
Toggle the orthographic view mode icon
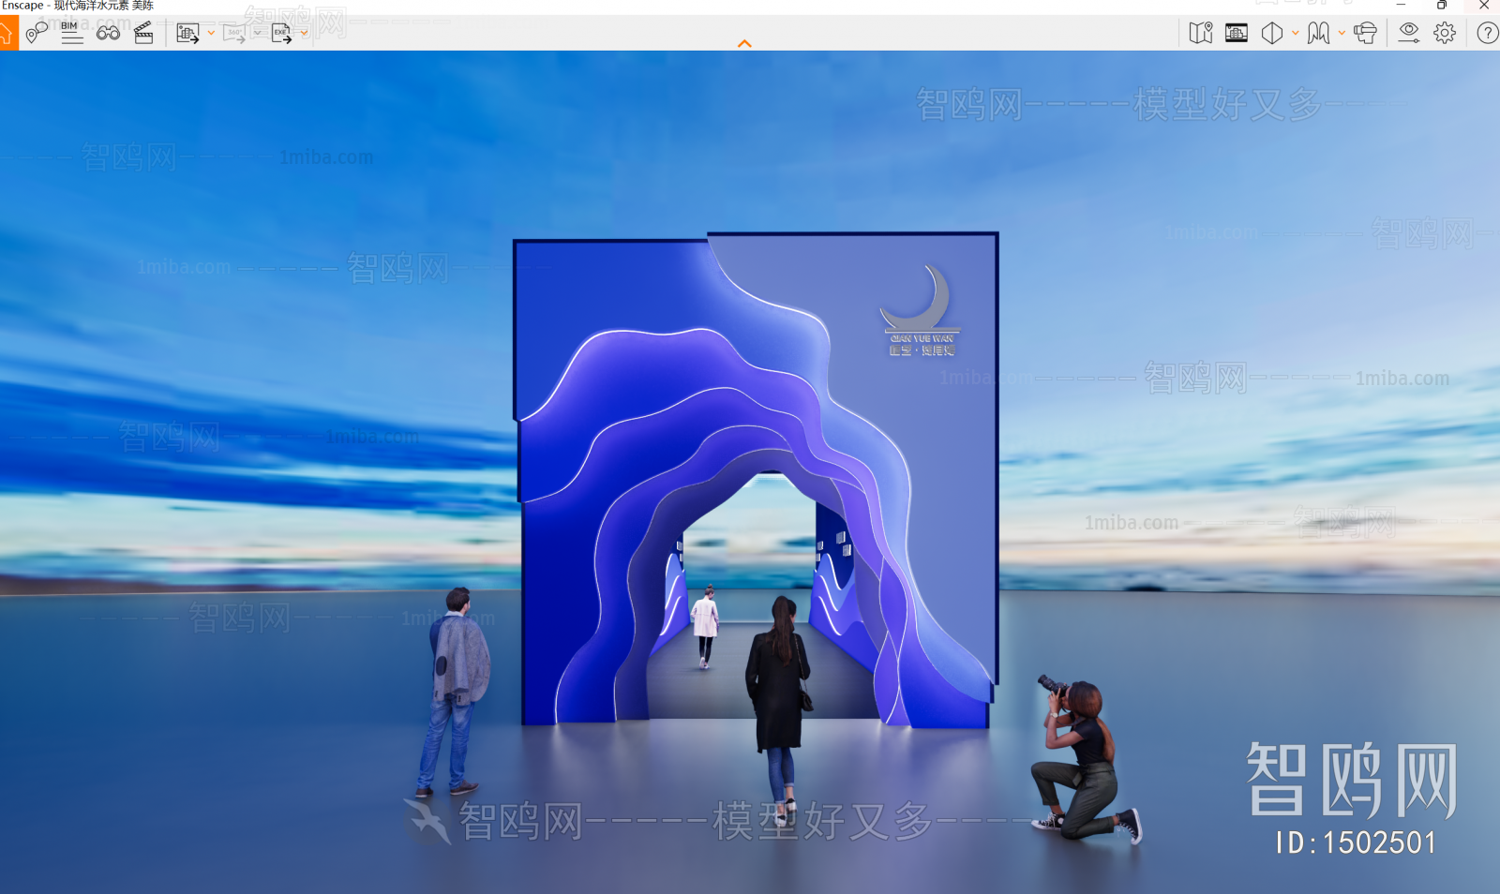pos(1272,33)
